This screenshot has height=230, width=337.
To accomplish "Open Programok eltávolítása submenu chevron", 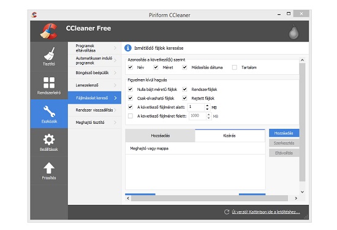I will coord(115,48).
